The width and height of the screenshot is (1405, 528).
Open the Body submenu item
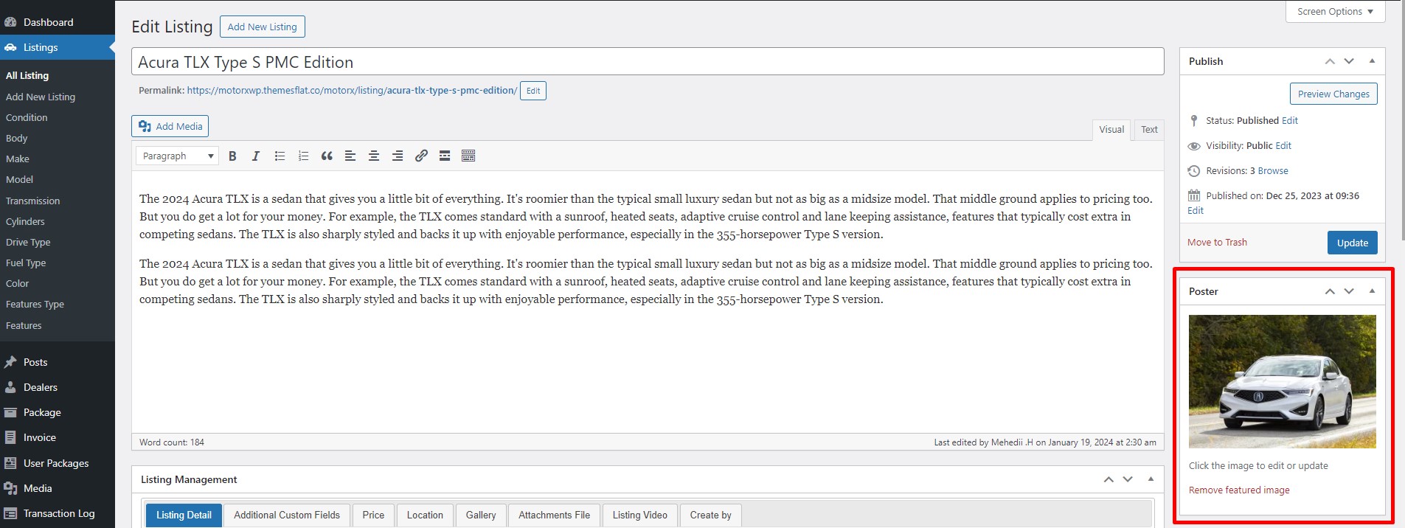[x=16, y=138]
